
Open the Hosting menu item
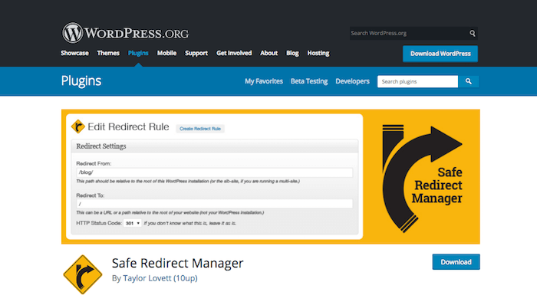point(318,53)
